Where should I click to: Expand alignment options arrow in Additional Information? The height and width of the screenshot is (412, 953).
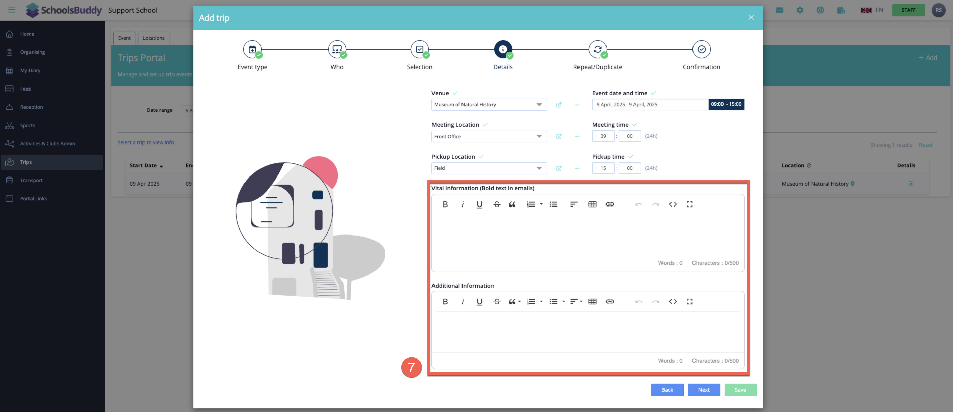581,301
